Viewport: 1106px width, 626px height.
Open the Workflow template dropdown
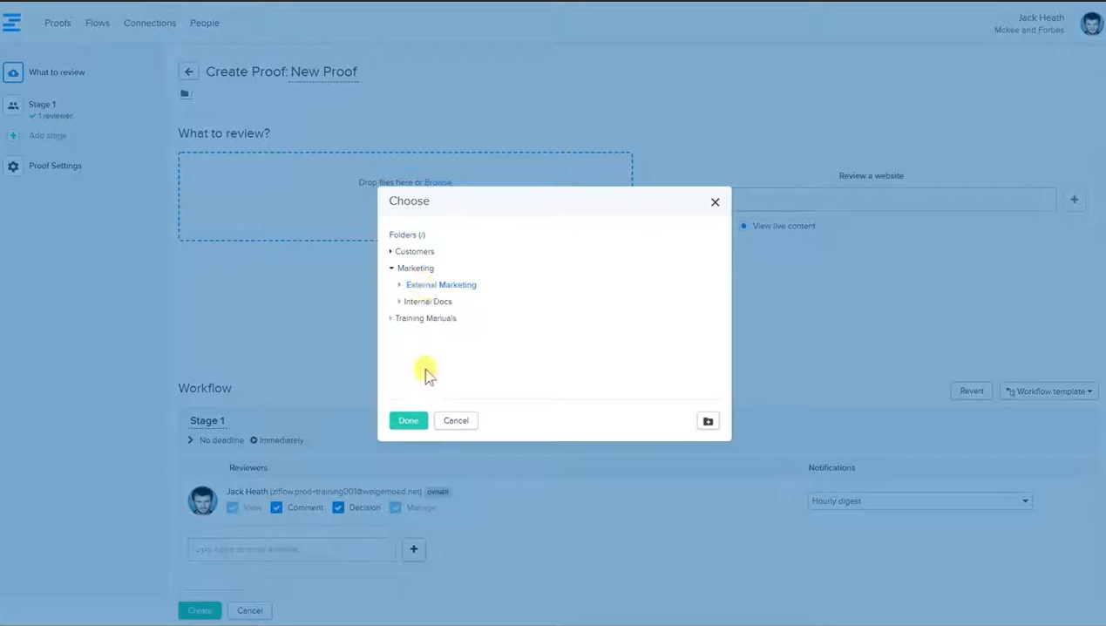[x=1048, y=391]
